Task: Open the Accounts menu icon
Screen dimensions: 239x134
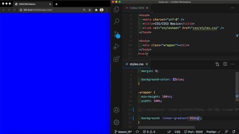Action: tap(117, 110)
